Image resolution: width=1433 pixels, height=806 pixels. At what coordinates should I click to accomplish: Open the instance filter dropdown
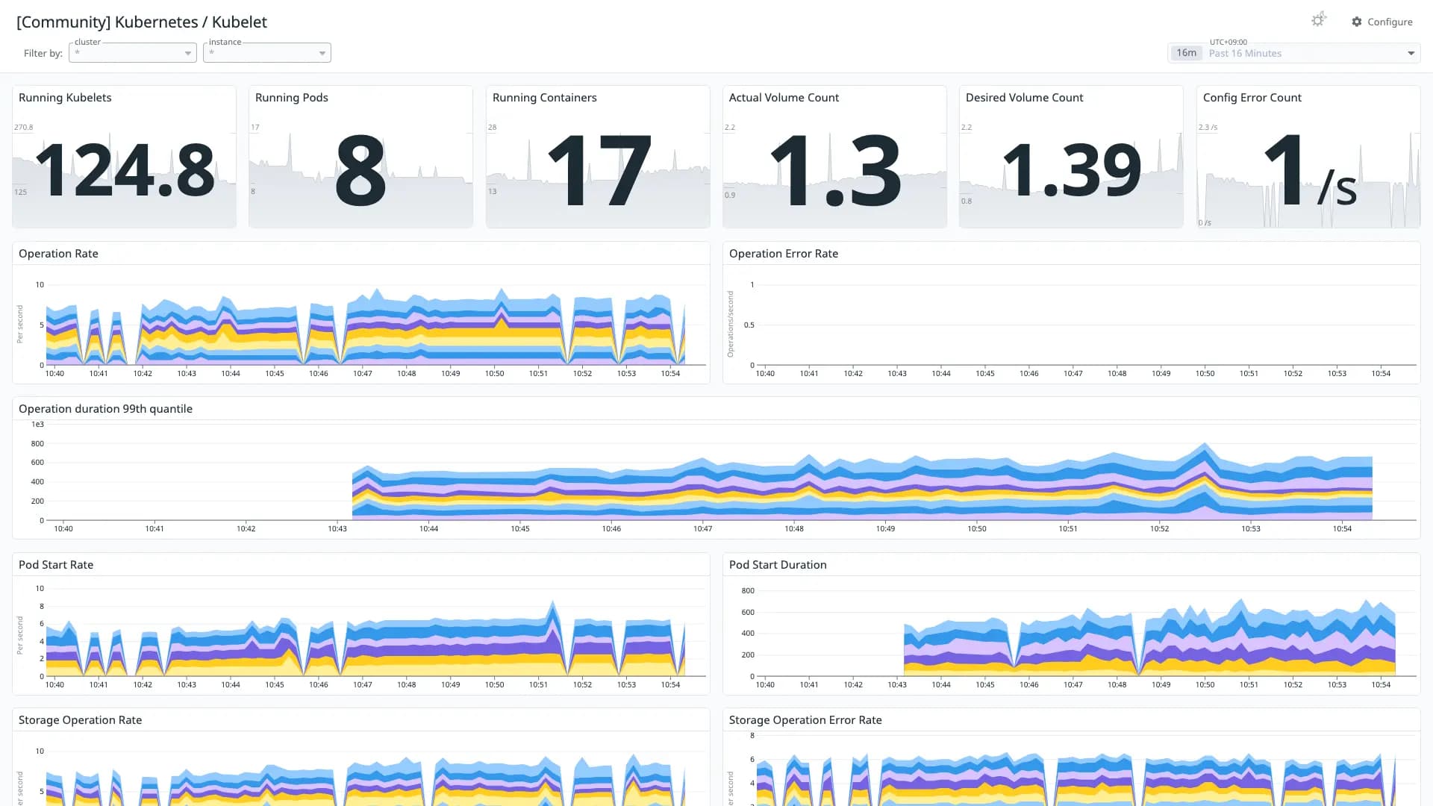pyautogui.click(x=267, y=53)
